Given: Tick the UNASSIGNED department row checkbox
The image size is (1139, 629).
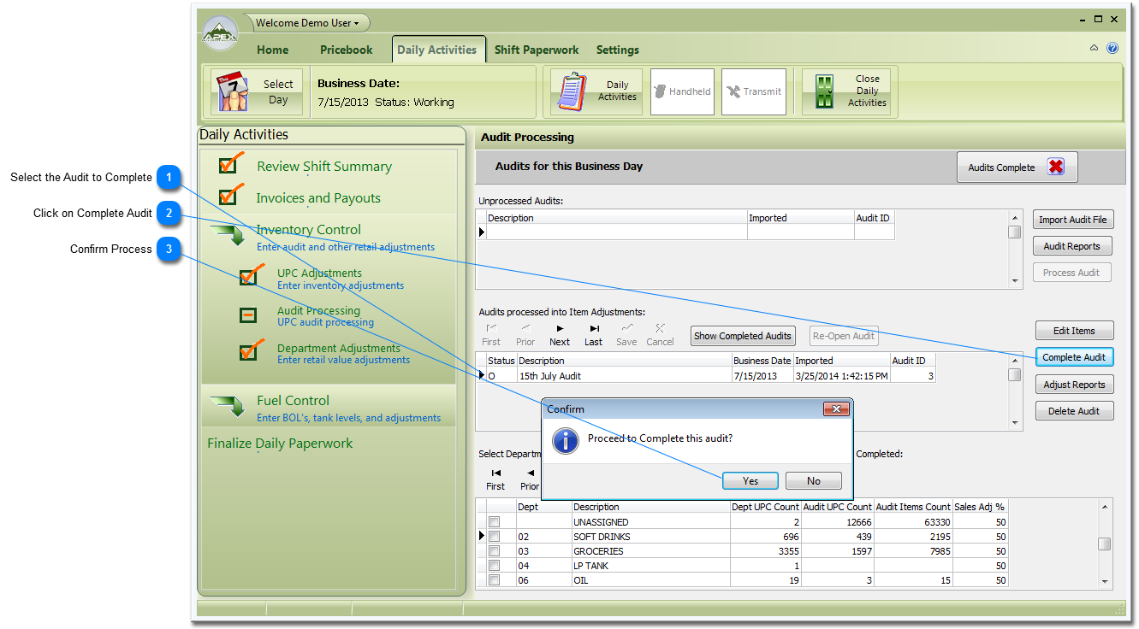Looking at the screenshot, I should [x=494, y=522].
